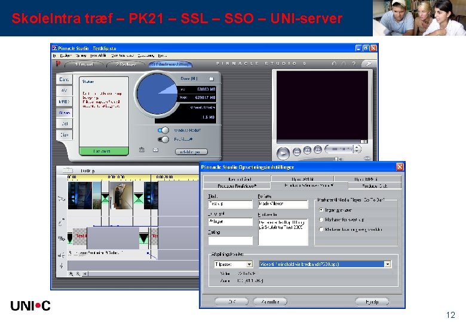Click the question mark help icon
This screenshot has width=466, height=322.
tap(354, 63)
